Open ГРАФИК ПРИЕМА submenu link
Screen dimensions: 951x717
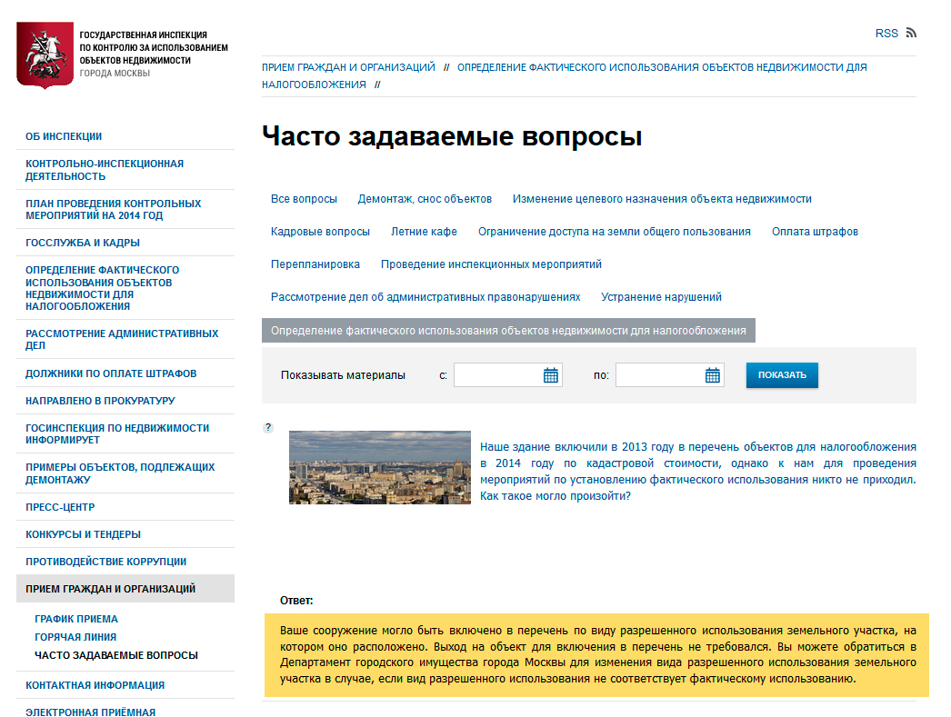76,619
